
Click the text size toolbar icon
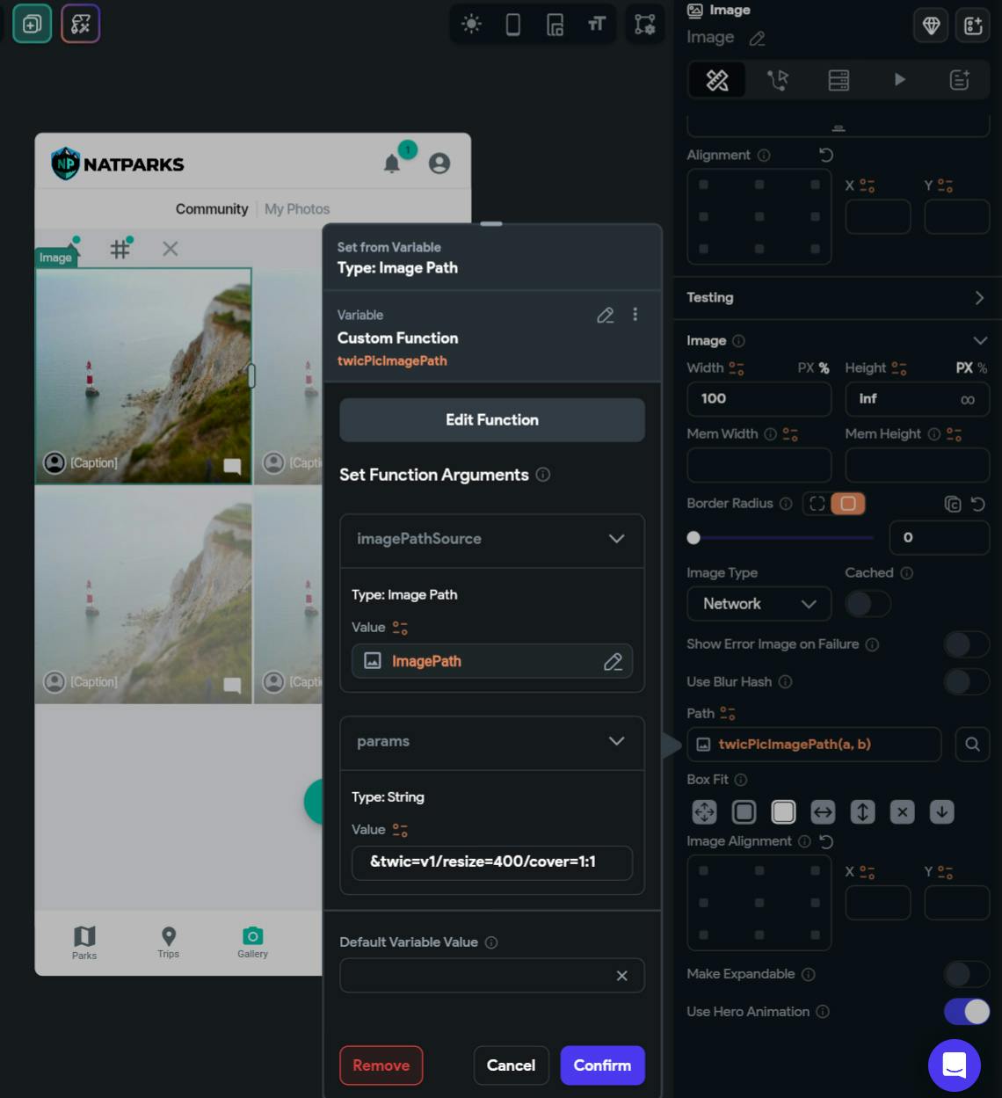597,24
